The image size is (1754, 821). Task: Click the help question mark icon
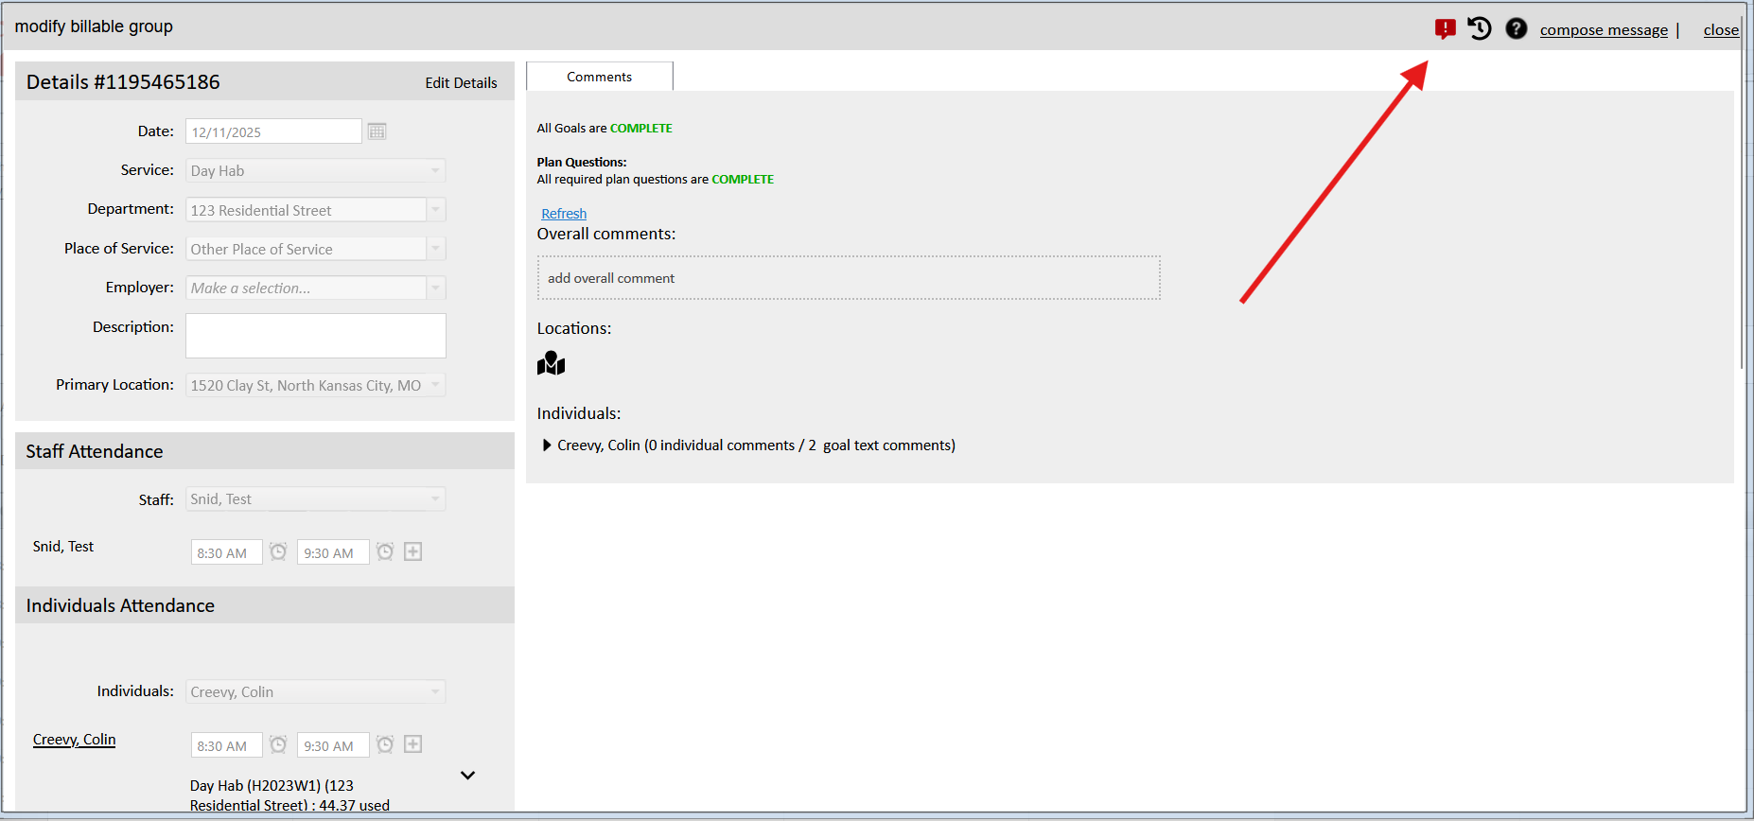[1516, 29]
